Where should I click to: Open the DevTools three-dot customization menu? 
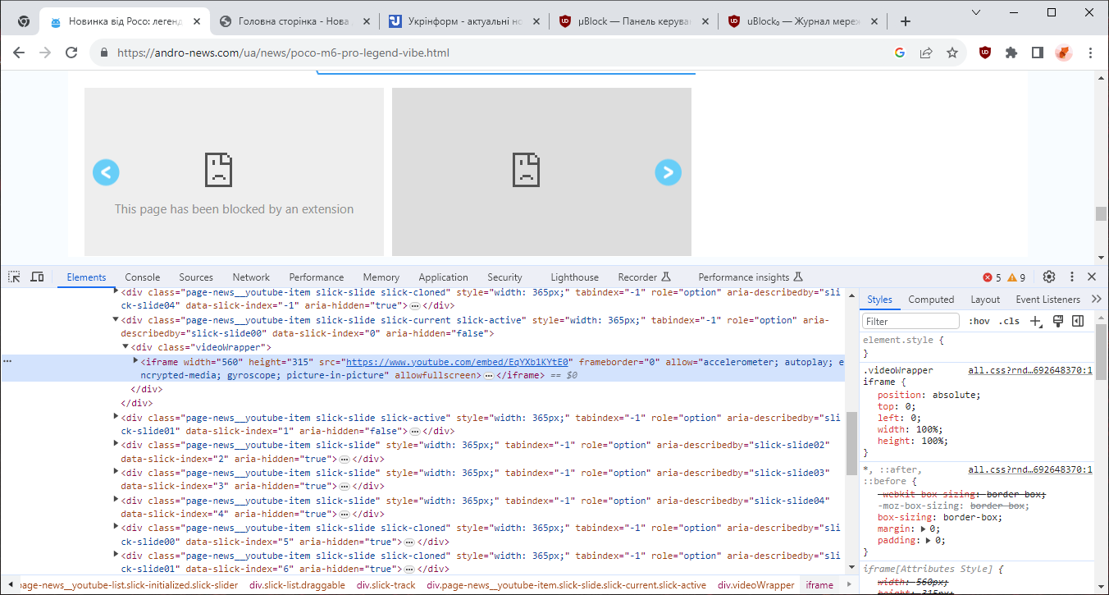point(1071,277)
